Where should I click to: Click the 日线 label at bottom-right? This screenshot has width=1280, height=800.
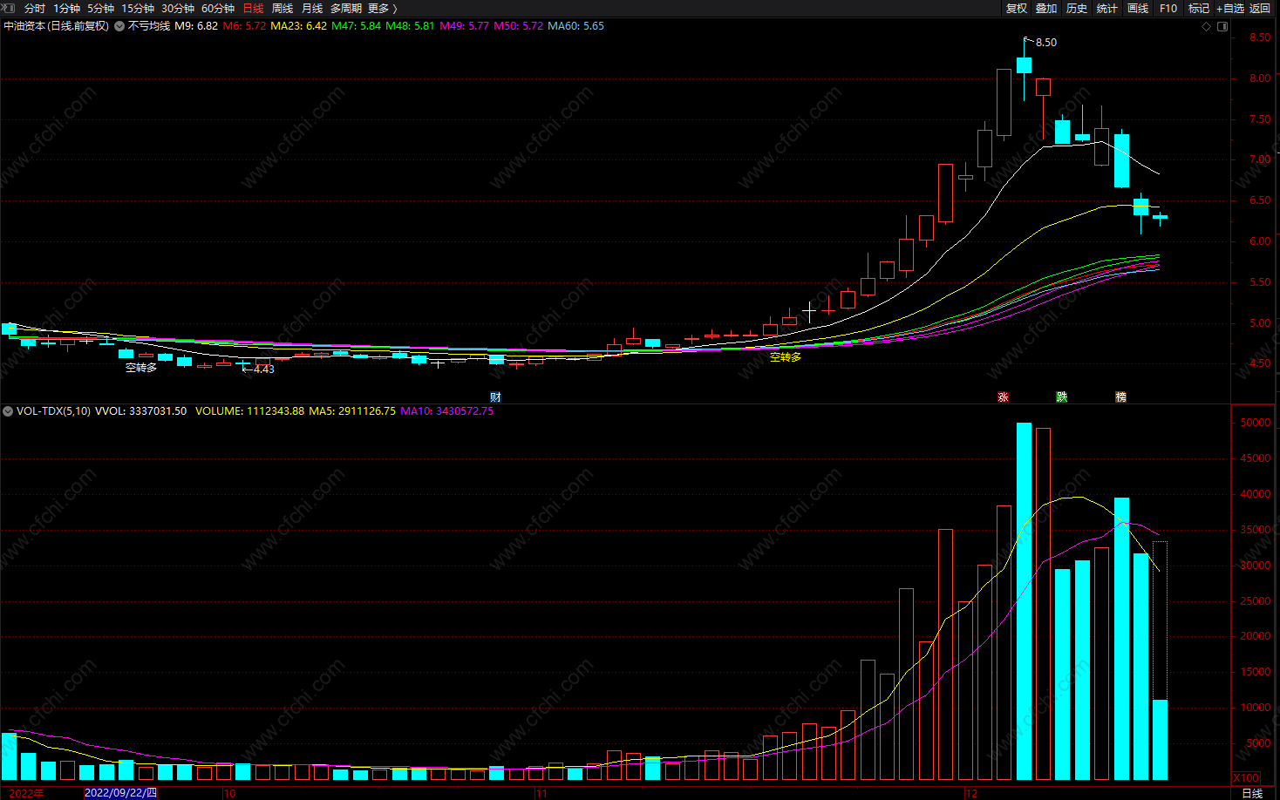click(1252, 793)
